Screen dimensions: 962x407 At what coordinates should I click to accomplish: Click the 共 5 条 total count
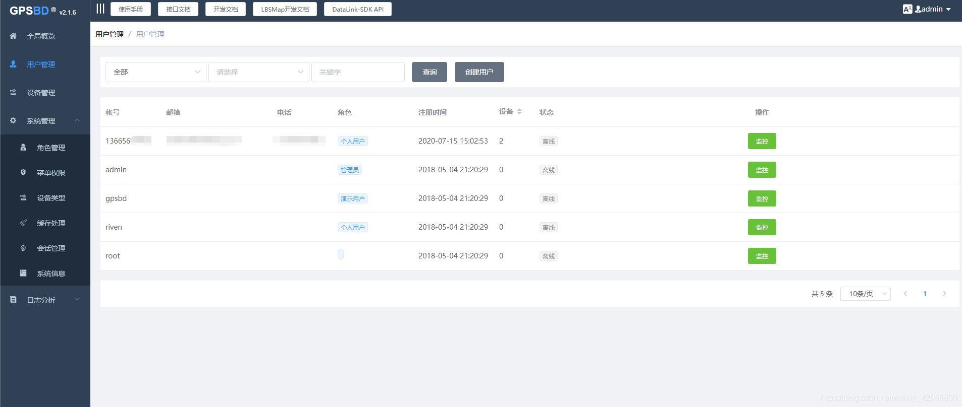pos(822,294)
